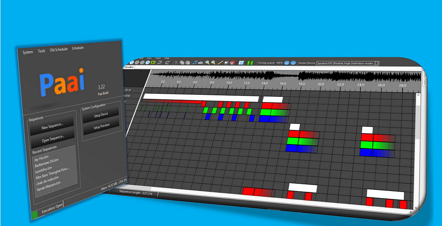
Task: Click the Copy icon in the toolbar
Action: (182, 63)
